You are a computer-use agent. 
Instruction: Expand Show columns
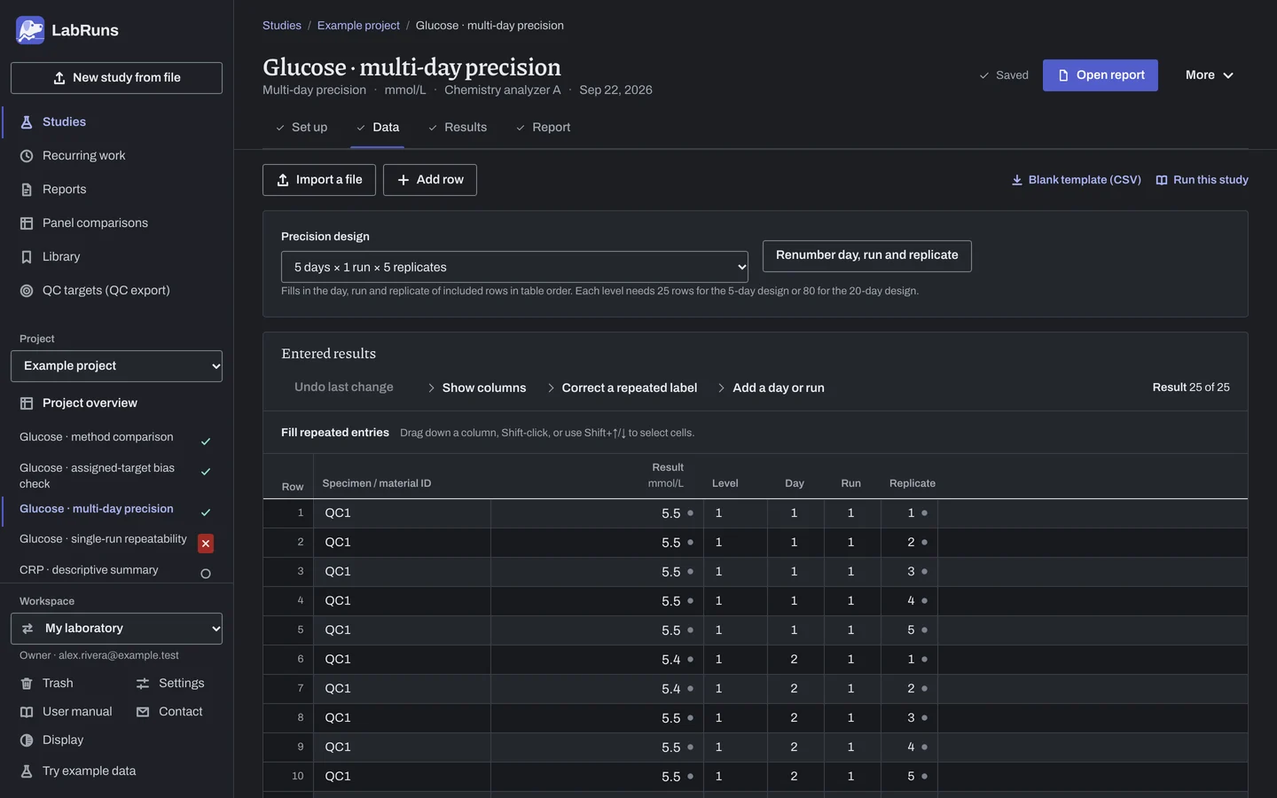[x=476, y=387]
